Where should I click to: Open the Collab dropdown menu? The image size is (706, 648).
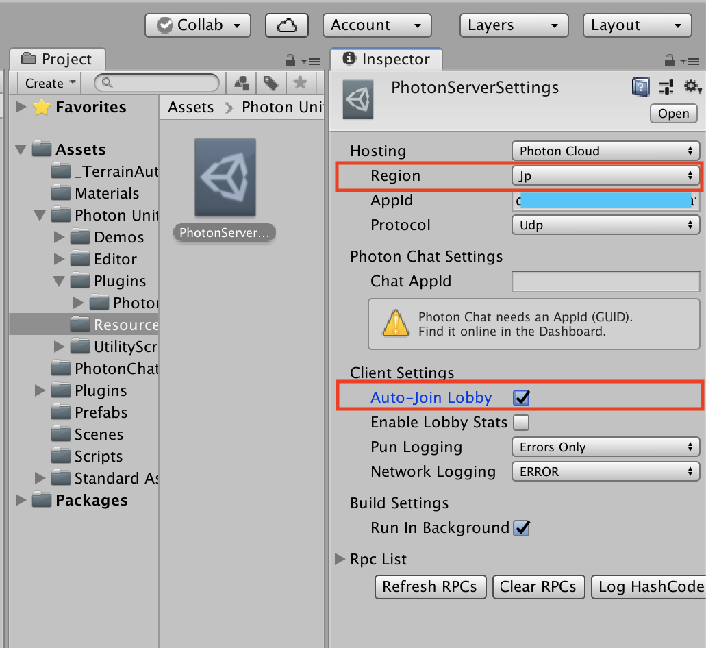point(198,25)
